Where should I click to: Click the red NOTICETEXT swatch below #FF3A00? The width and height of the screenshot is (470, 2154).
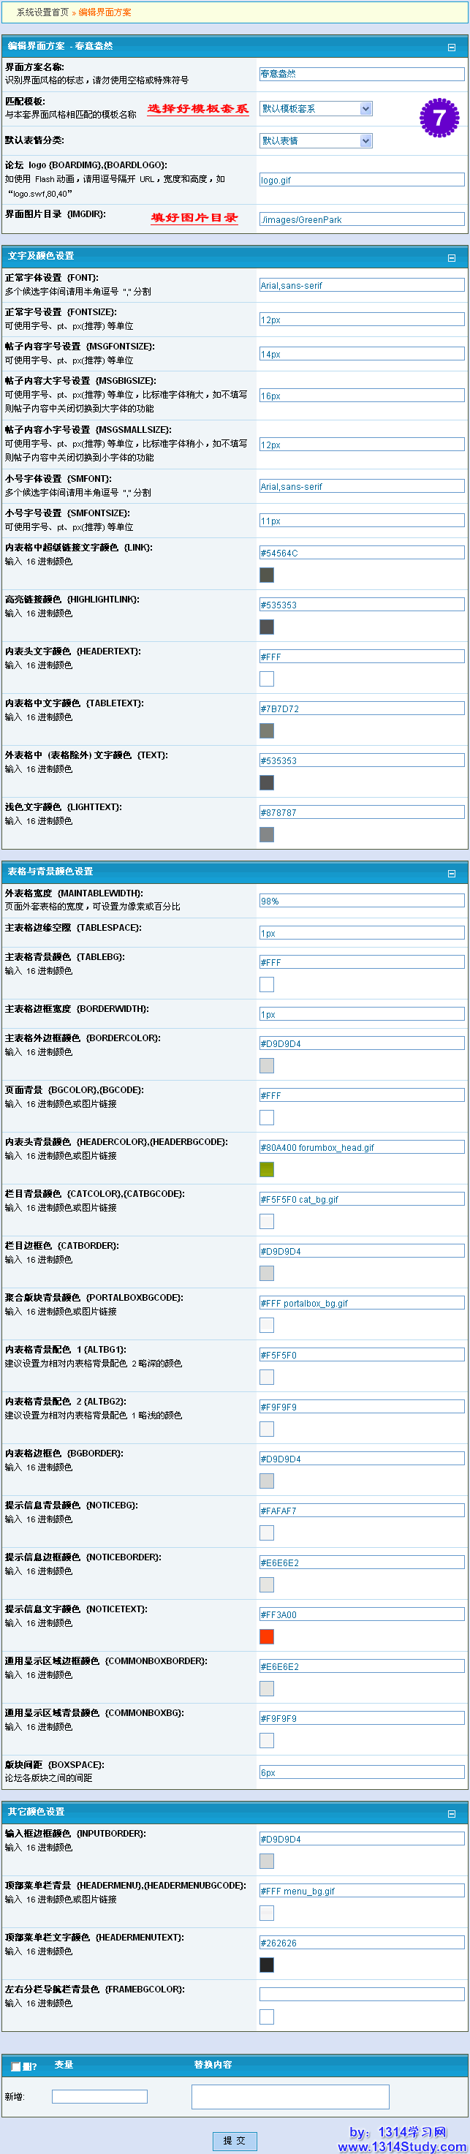[267, 1636]
